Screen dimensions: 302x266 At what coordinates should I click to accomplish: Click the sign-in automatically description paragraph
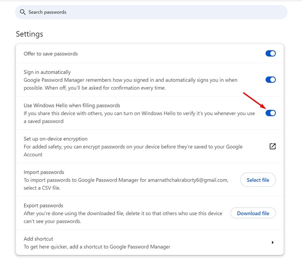point(130,84)
